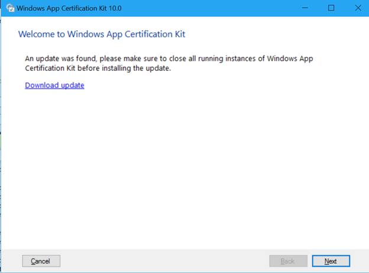Viewport: 369px width, 273px height.
Task: Click empty title bar space right of the title
Action: pyautogui.click(x=207, y=8)
